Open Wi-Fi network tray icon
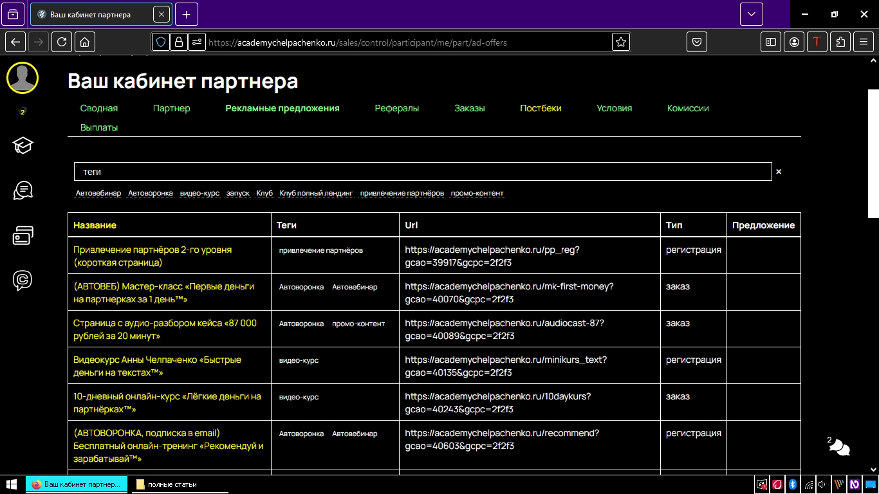 (808, 484)
